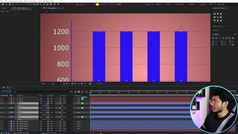Viewport: 238px width, 134px height.
Task: Select the Hand tool
Action: [x=10, y=4]
